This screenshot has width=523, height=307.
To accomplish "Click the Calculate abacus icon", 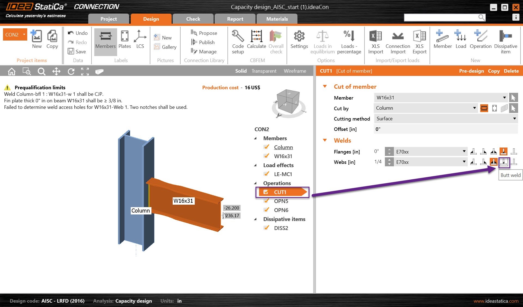I will [256, 36].
